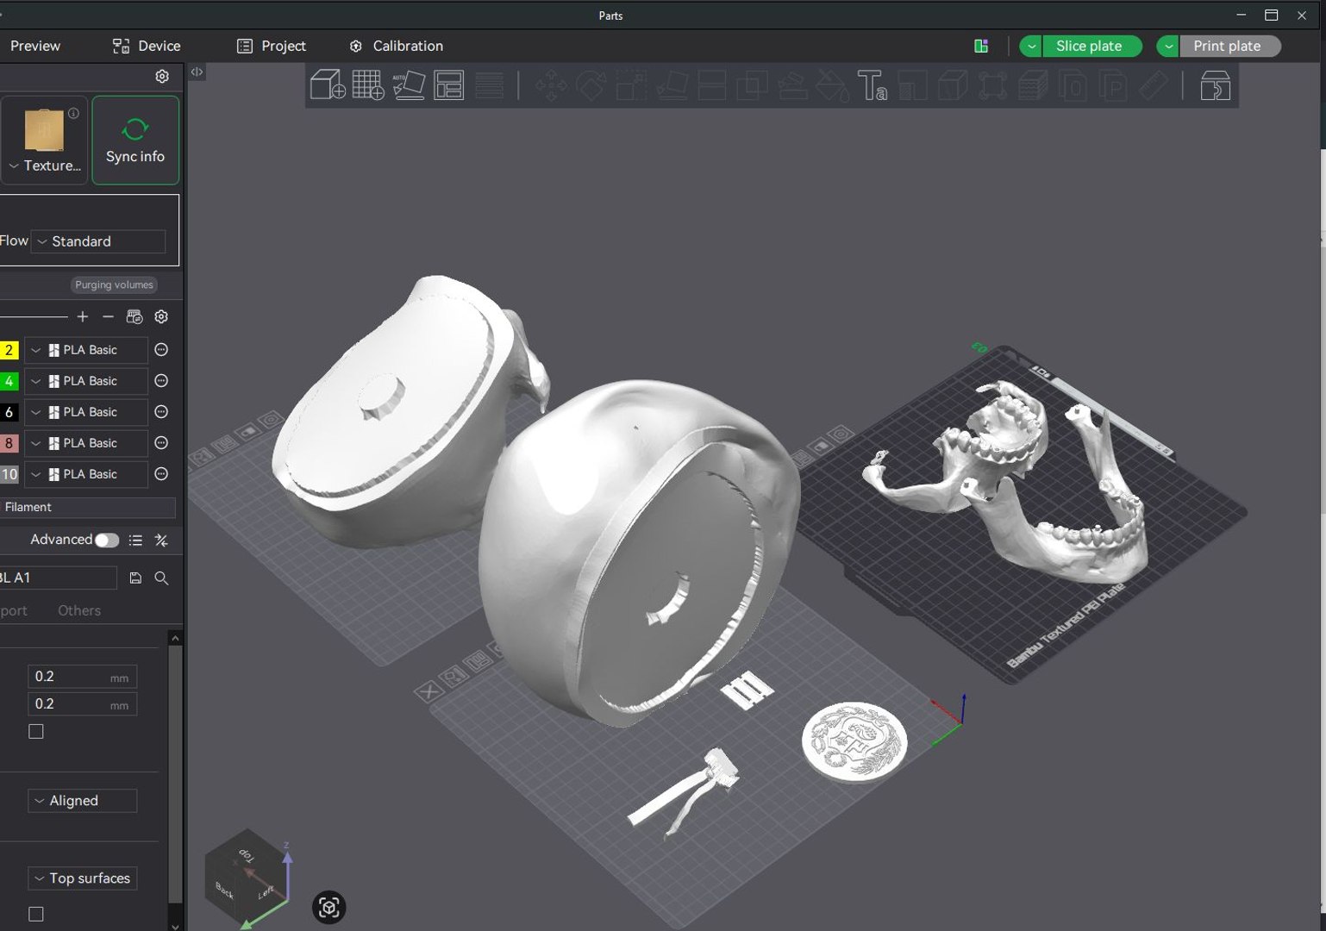Tick the checkbox below Top surfaces
Image resolution: width=1326 pixels, height=931 pixels.
tap(36, 914)
